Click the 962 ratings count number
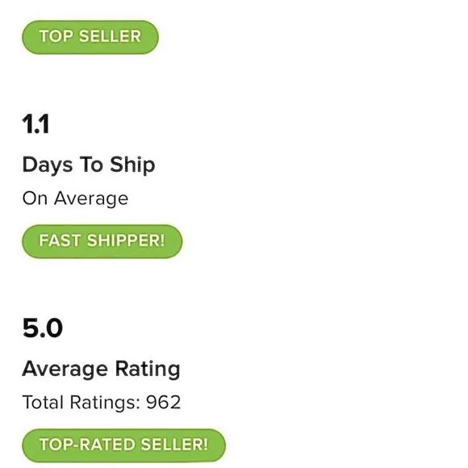The height and width of the screenshot is (468, 468). pos(164,403)
